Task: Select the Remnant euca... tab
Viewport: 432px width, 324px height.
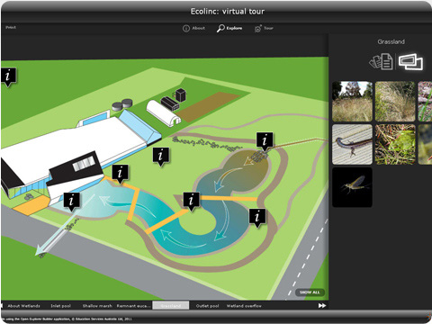Action: click(133, 306)
